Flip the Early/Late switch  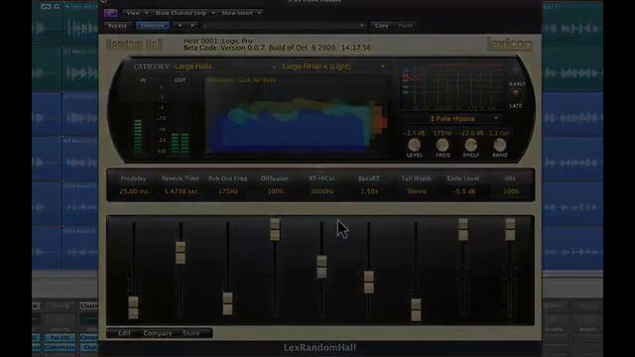coord(516,93)
